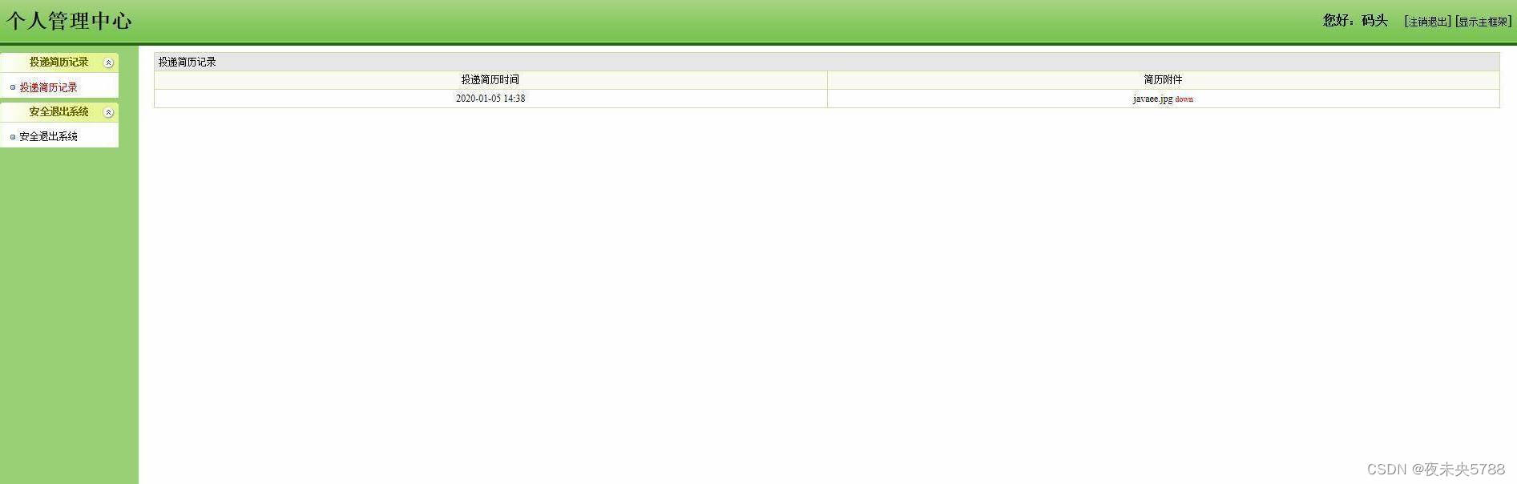1517x484 pixels.
Task: Click the 注销退出 logout link
Action: 1427,22
